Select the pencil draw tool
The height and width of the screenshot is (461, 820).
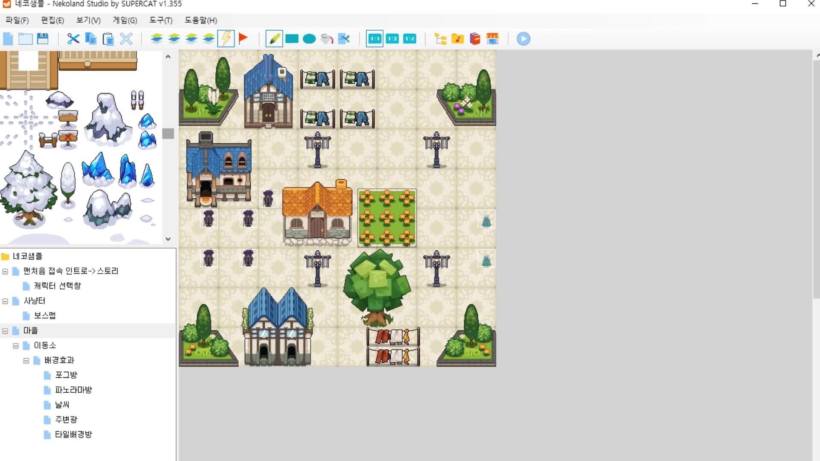click(x=274, y=39)
